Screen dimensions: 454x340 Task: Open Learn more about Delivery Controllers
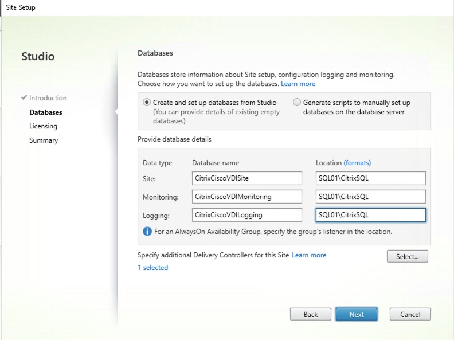309,255
